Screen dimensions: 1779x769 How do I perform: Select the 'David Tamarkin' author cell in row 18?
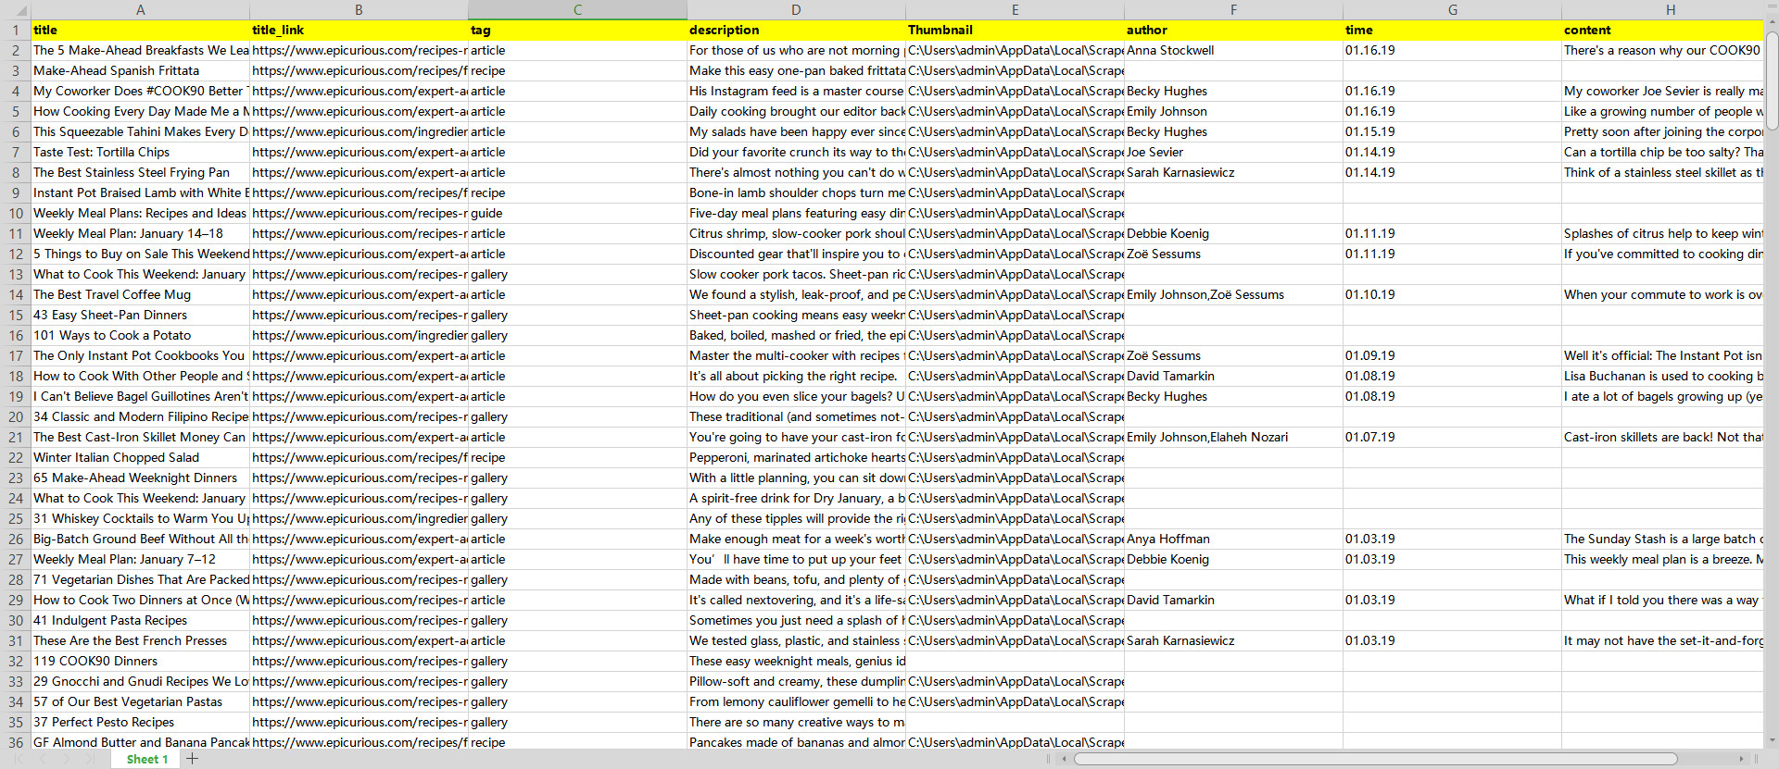[1233, 376]
